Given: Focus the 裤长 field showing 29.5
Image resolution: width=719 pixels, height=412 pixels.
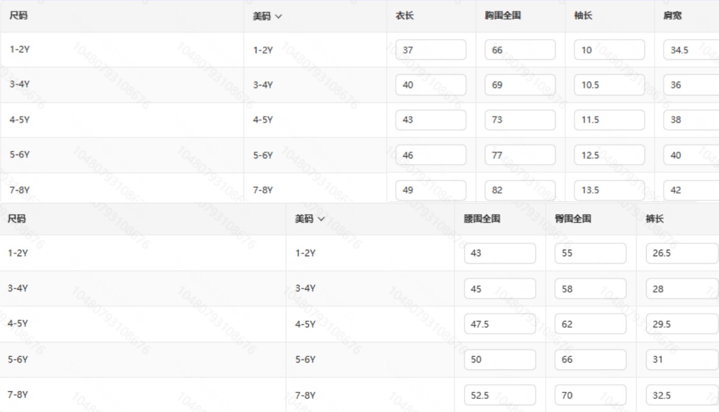Looking at the screenshot, I should (x=682, y=324).
